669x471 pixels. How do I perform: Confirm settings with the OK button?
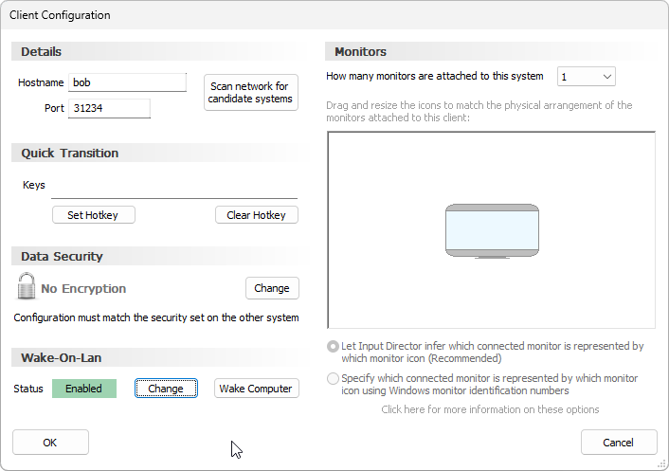50,443
